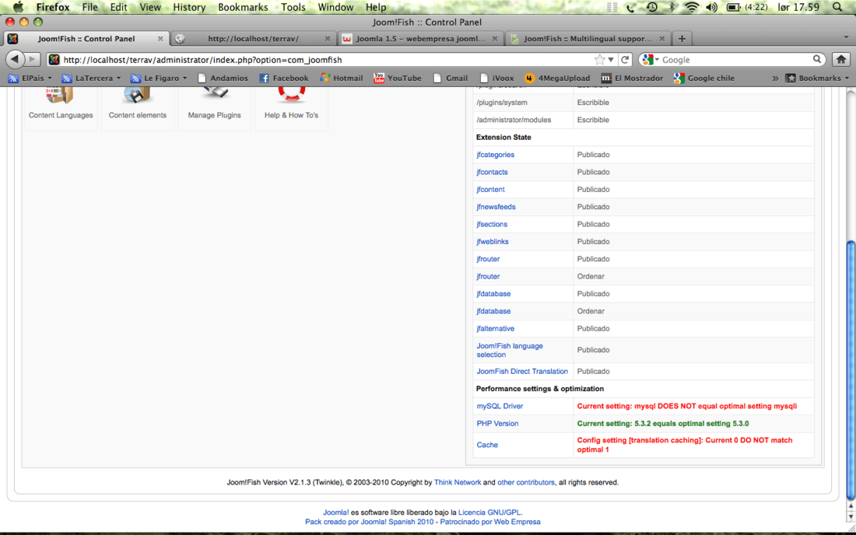Click the vertical scrollbar thumb

[851, 371]
